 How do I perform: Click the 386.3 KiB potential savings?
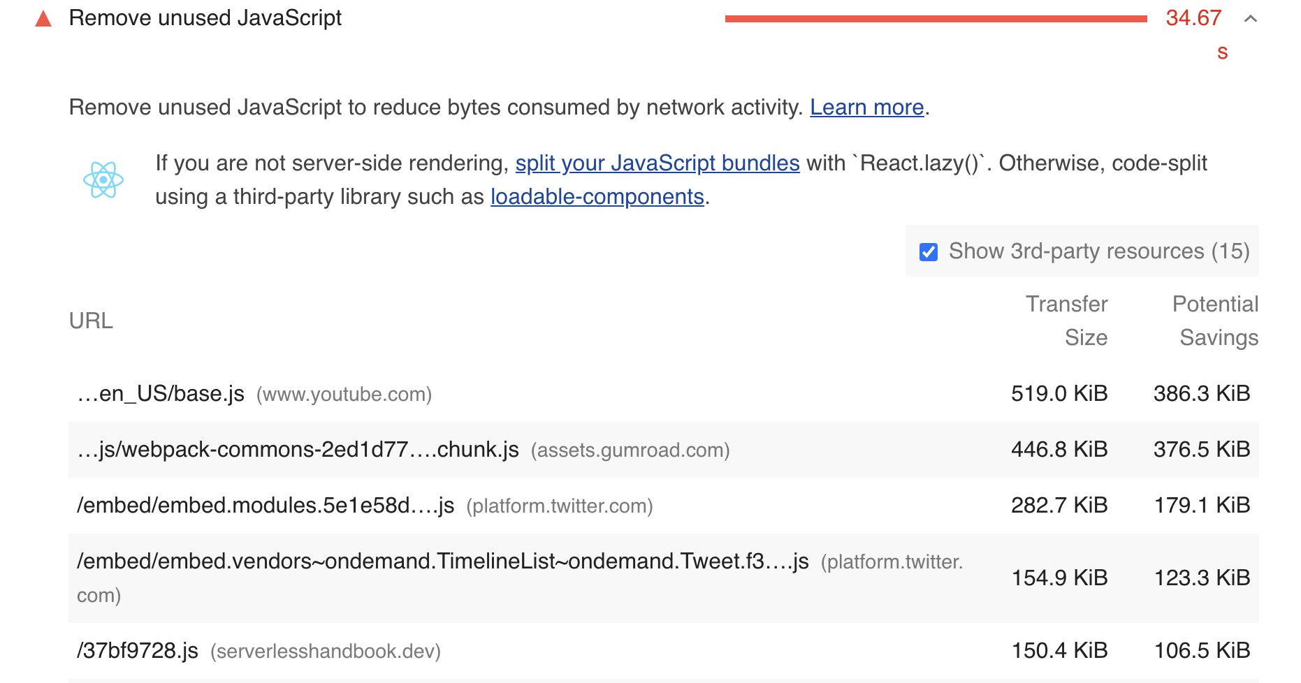click(1202, 393)
